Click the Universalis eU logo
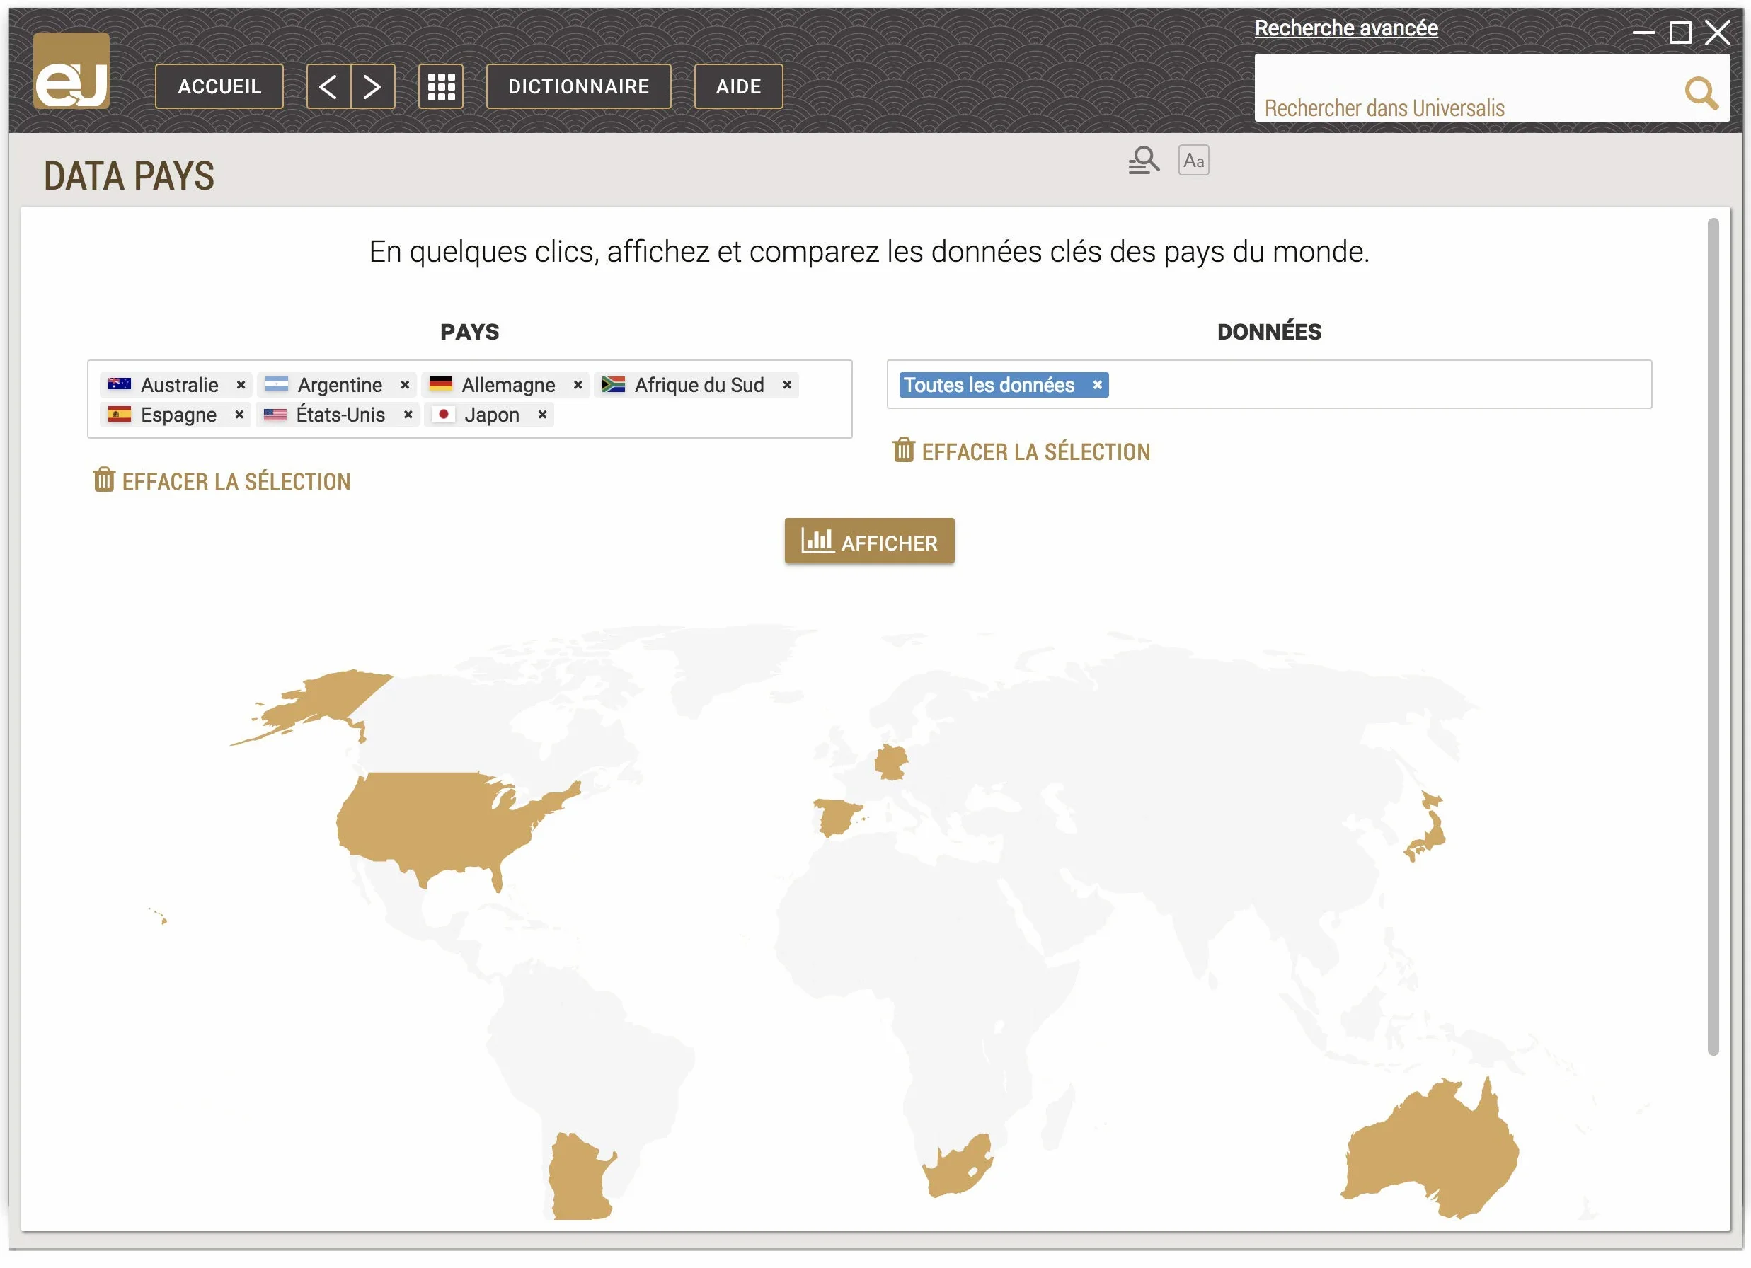The image size is (1751, 1268). click(x=71, y=70)
